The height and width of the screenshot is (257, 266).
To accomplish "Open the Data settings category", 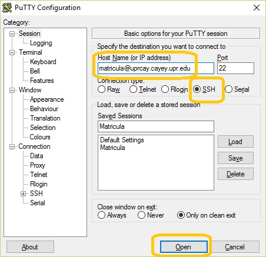I will click(36, 156).
